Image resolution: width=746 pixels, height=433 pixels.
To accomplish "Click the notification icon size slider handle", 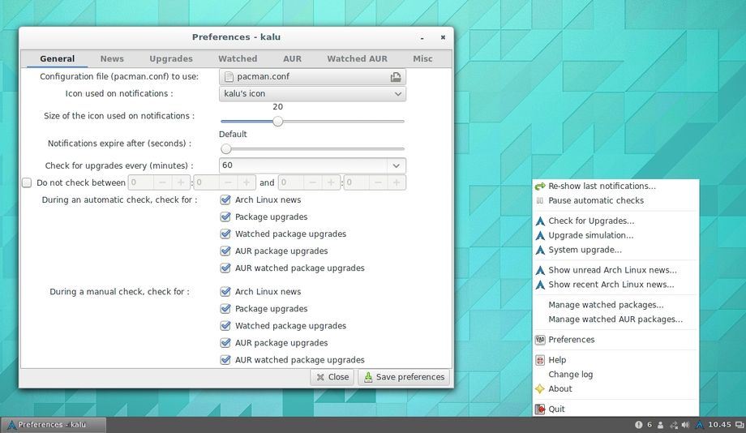I will (x=277, y=121).
